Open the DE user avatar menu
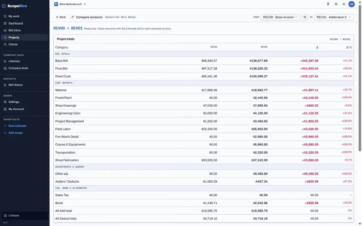Image resolution: width=362 pixels, height=226 pixels. point(352,4)
